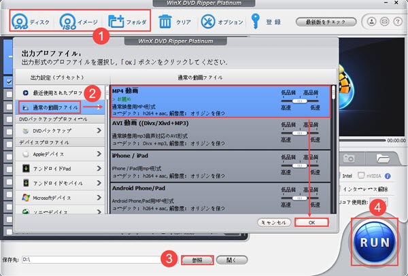This screenshot has width=408, height=276.
Task: Click the download icon at top right
Action: 371,22
